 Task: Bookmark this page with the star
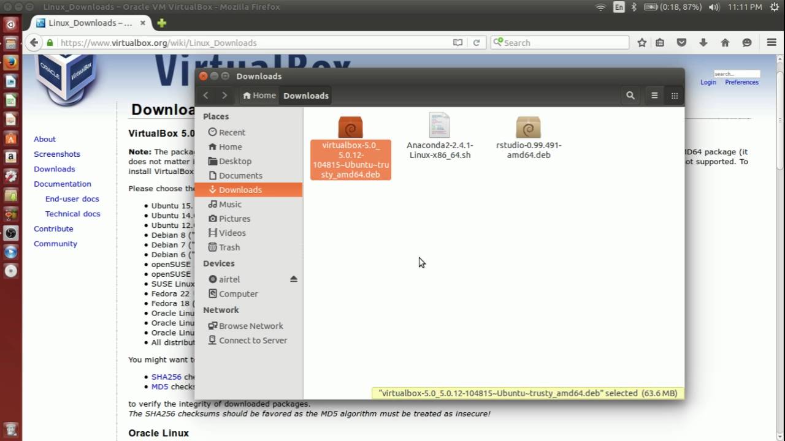[642, 43]
